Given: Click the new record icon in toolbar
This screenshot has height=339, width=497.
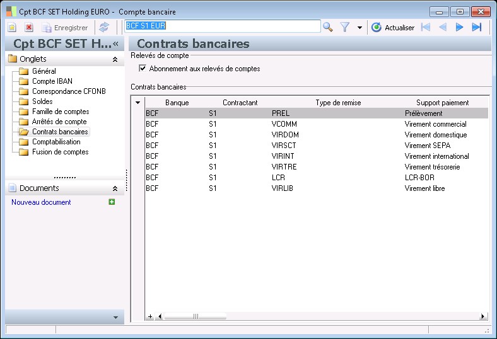Looking at the screenshot, I should [x=12, y=27].
